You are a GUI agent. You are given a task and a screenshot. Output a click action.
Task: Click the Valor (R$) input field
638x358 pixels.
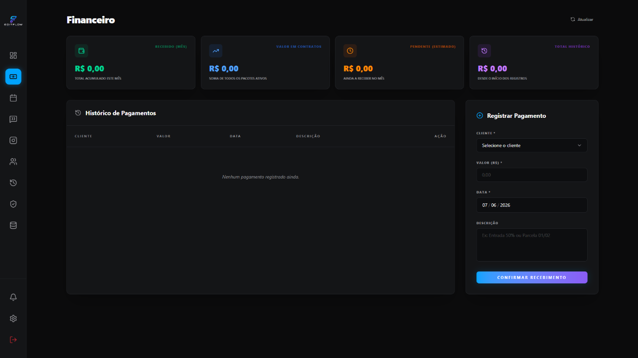(x=532, y=175)
